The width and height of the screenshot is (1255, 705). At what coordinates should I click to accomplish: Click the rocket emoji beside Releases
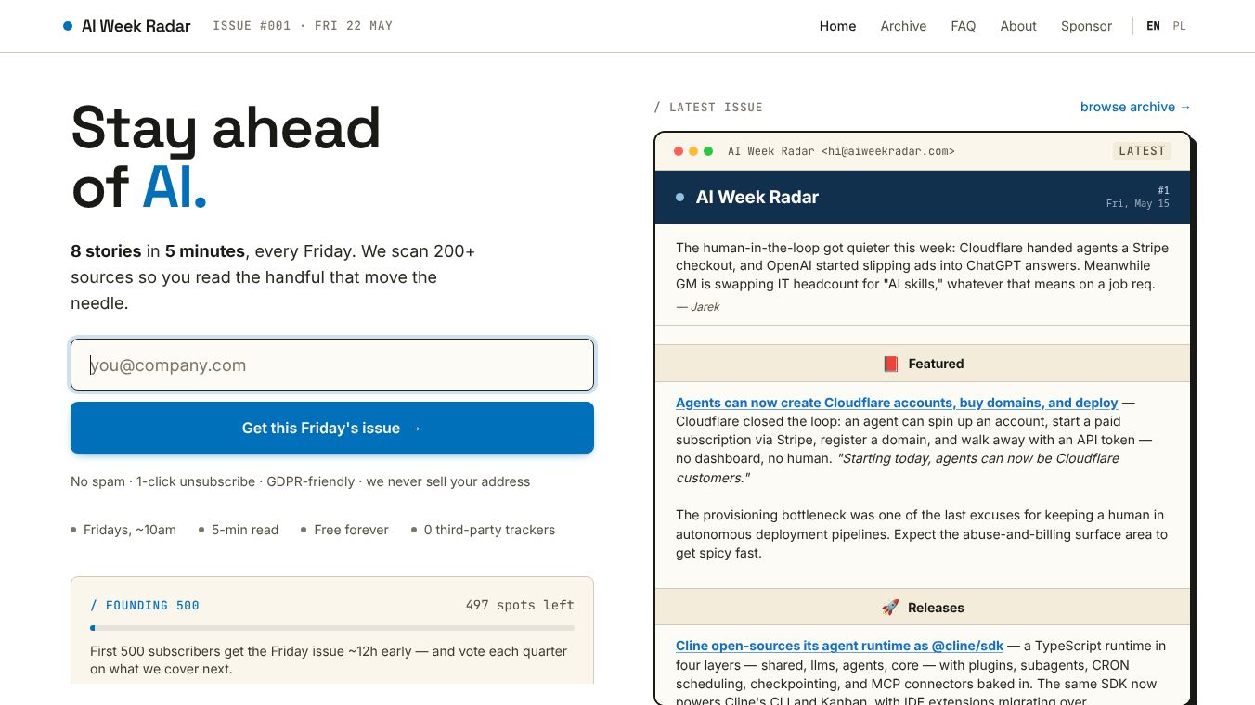tap(890, 608)
